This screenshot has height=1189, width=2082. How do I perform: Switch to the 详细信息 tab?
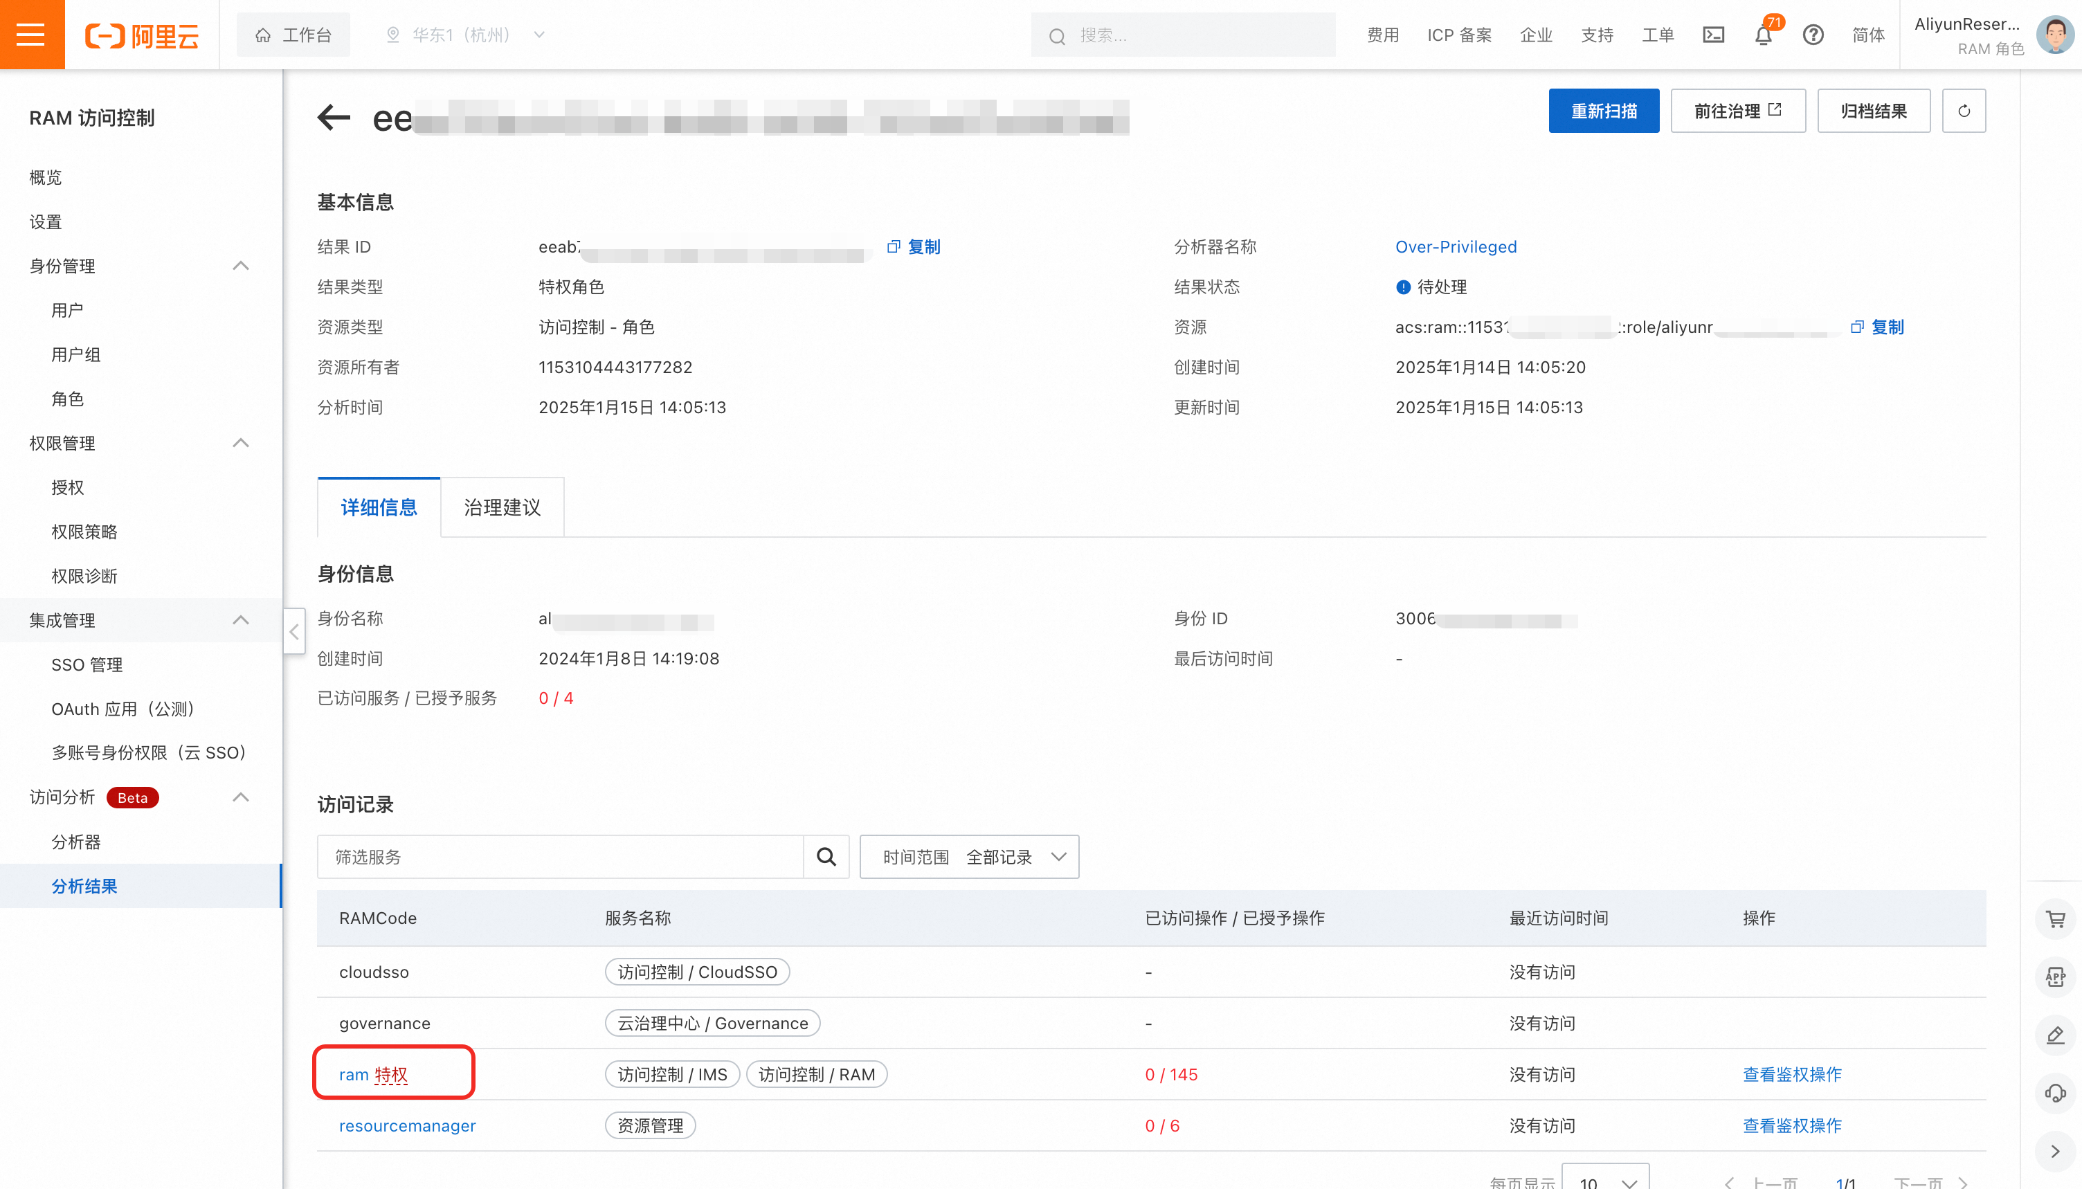379,507
